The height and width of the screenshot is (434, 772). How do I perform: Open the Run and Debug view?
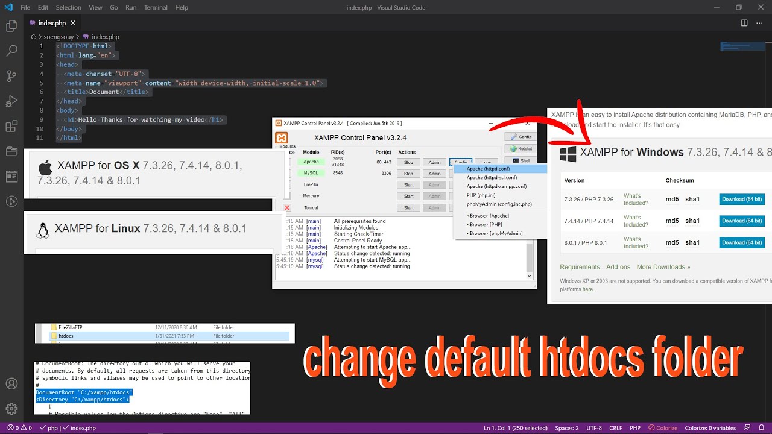[11, 101]
